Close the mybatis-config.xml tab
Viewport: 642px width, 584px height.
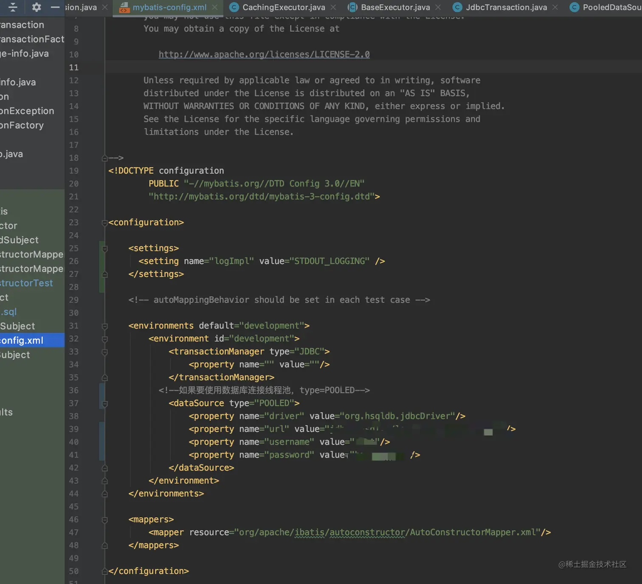[215, 8]
